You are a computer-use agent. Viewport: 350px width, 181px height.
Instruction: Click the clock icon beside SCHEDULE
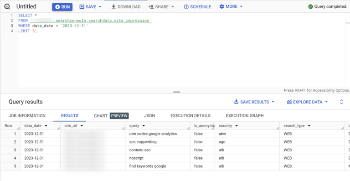click(x=186, y=7)
